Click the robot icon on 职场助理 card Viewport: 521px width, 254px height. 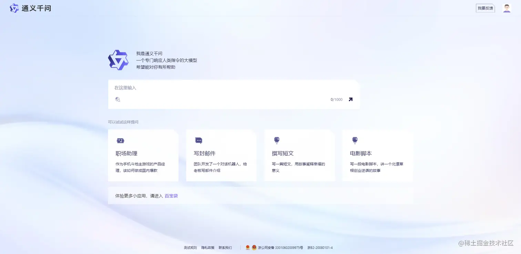tap(120, 140)
